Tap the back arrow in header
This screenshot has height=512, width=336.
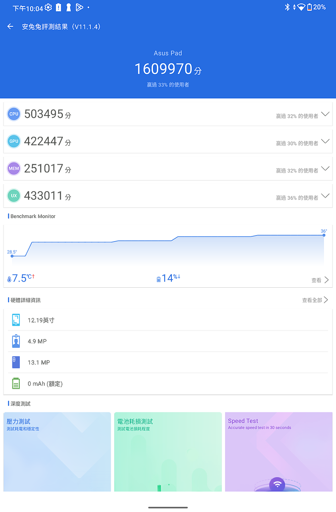(x=10, y=26)
